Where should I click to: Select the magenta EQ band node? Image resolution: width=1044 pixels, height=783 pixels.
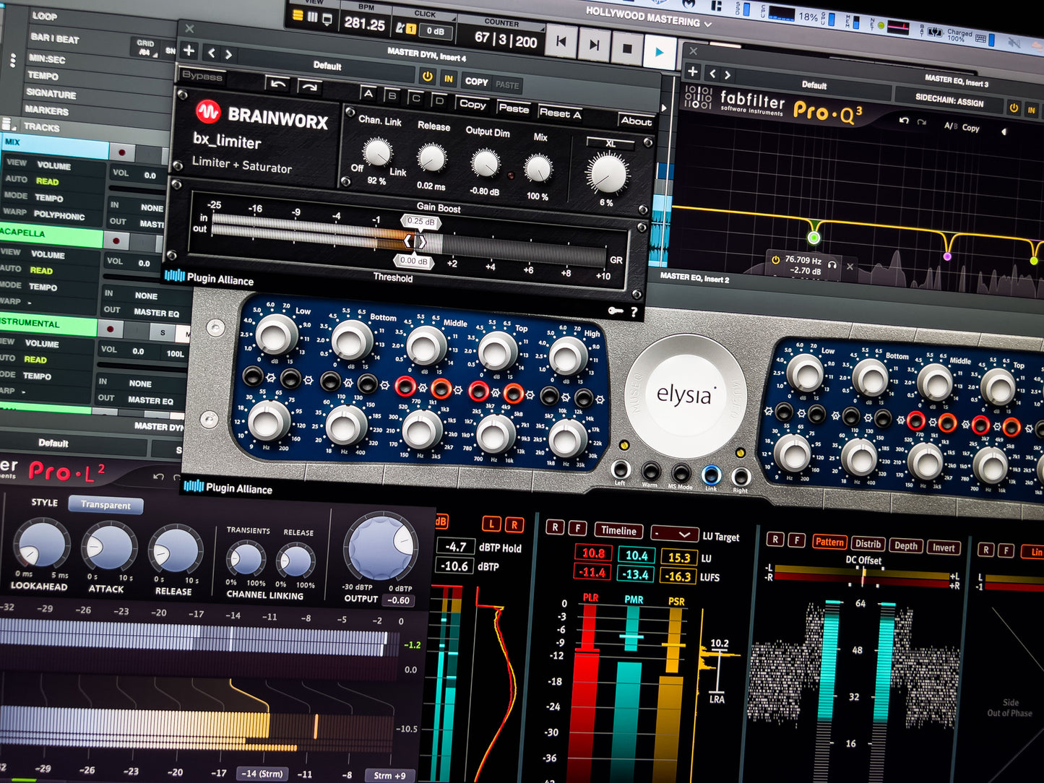pyautogui.click(x=947, y=256)
